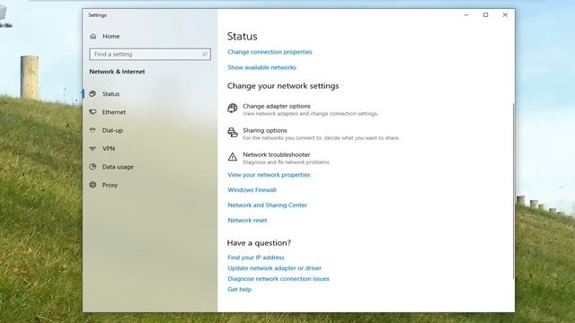Click the Network & Internet heading text
Screen dimensions: 575x323
[x=117, y=72]
